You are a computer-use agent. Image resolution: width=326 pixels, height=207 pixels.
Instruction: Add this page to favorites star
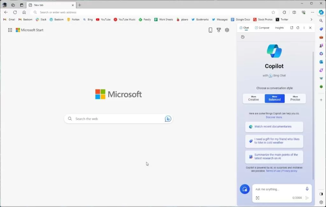point(273,12)
